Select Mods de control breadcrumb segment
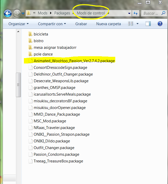 [91, 13]
